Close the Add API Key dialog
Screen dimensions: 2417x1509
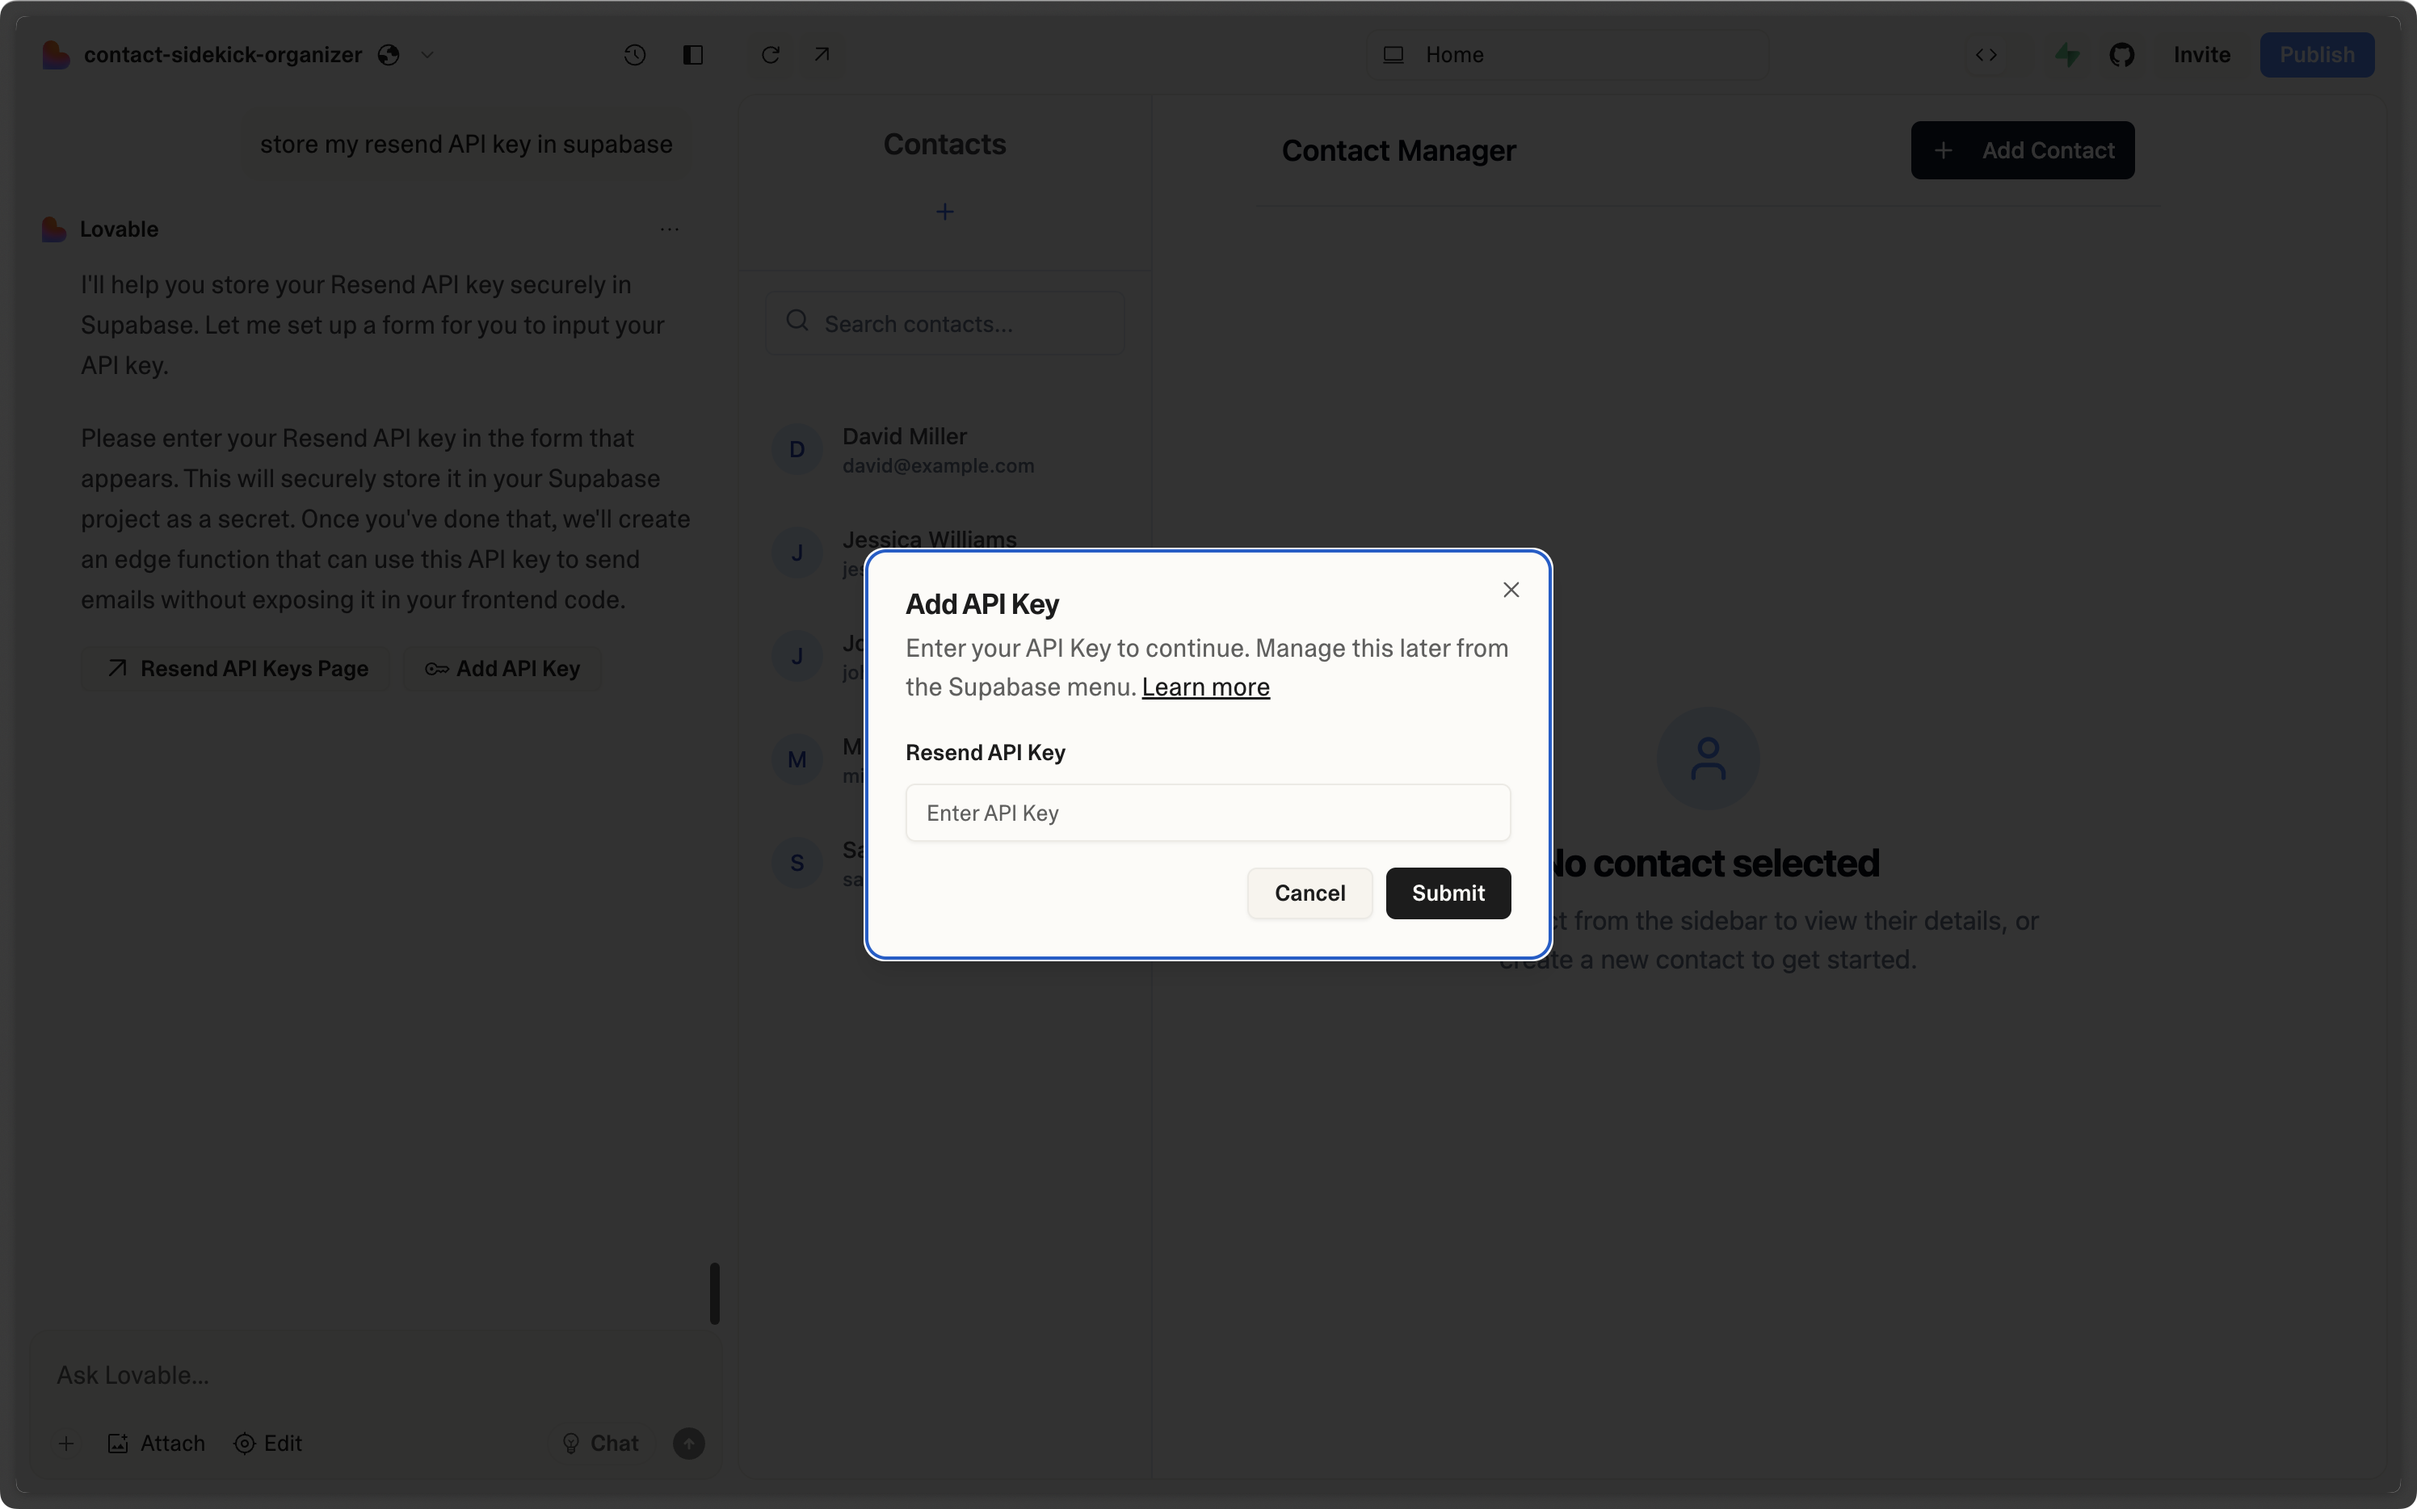[1511, 590]
